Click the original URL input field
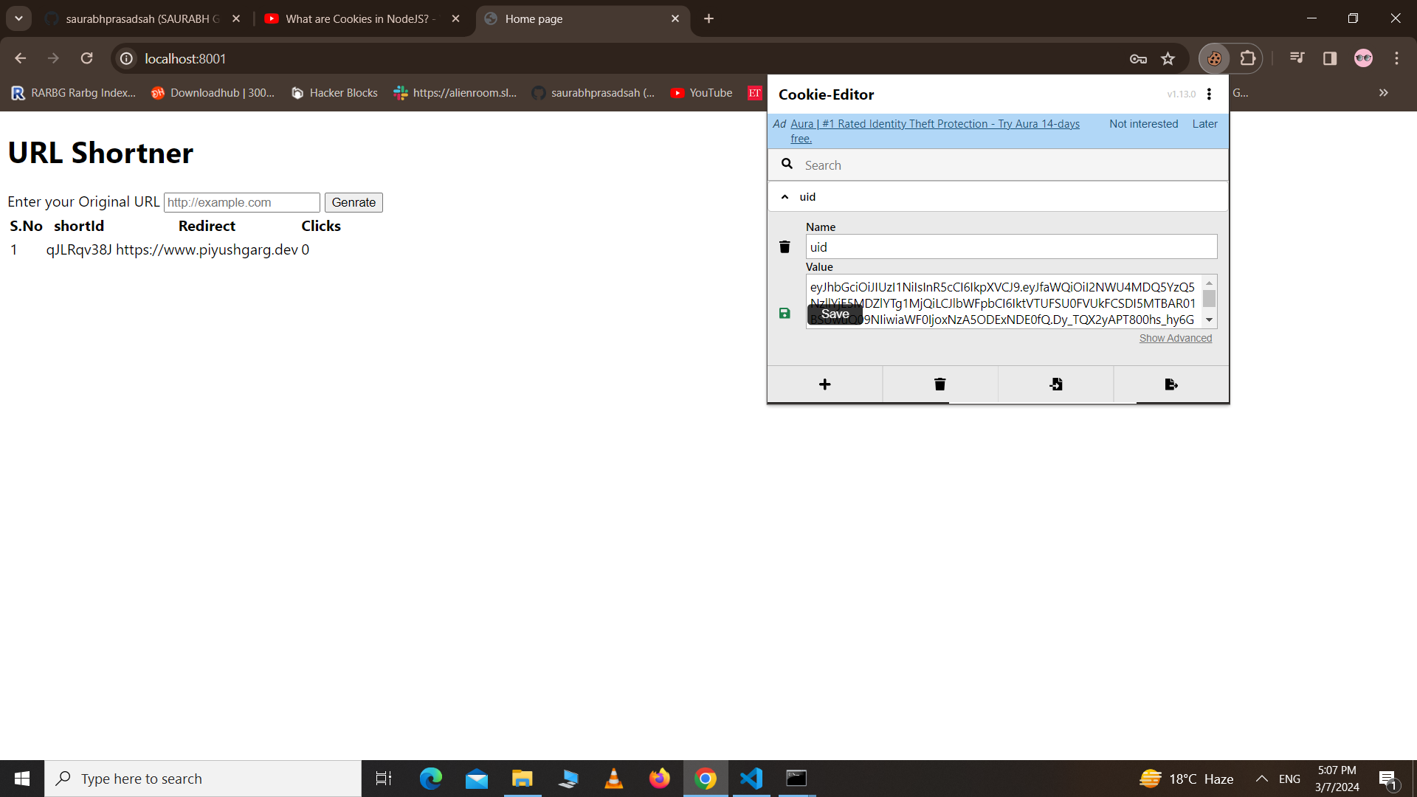Screen dimensions: 1417x797 pos(241,202)
